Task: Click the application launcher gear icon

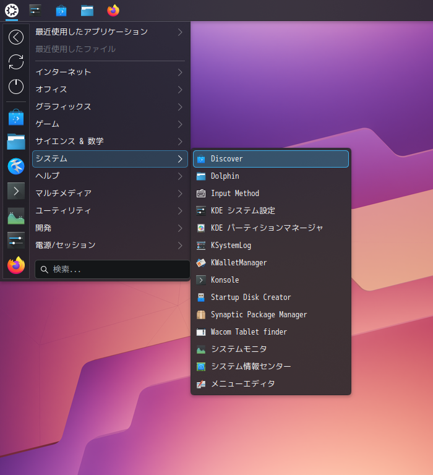Action: 12,11
